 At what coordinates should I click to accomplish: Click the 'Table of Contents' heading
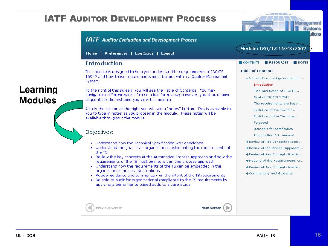(x=257, y=71)
